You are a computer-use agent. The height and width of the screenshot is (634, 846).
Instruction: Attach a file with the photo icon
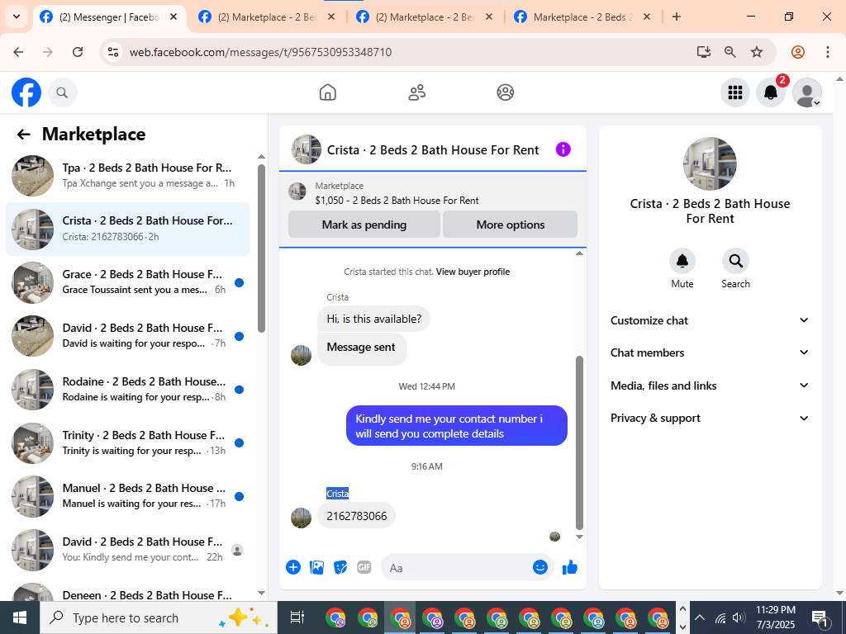tap(316, 567)
